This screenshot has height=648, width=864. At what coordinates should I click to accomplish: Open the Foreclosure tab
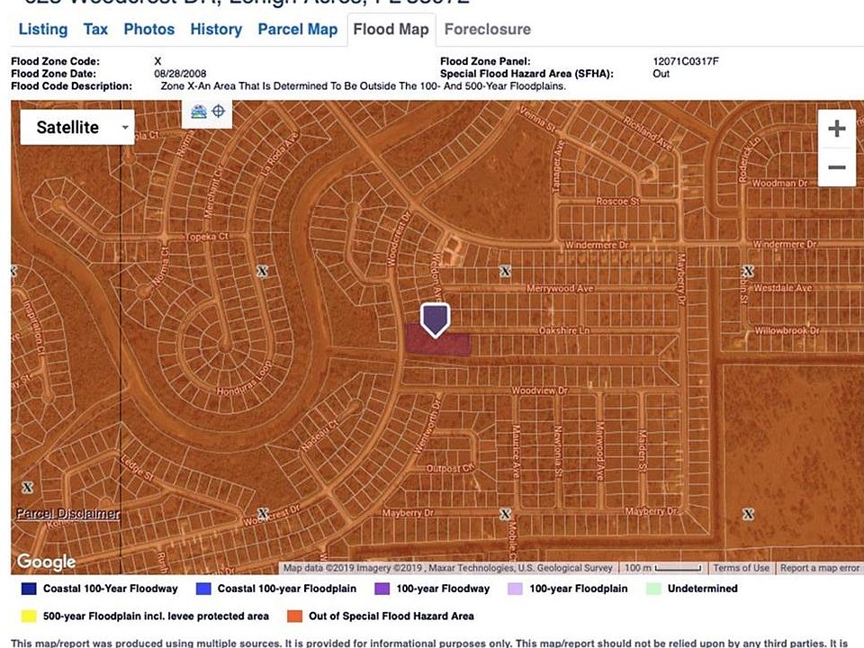point(488,29)
